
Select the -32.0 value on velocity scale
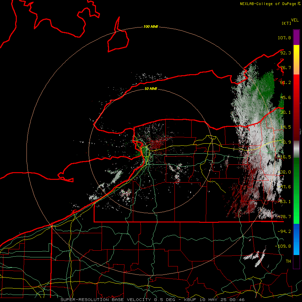pyautogui.click(x=284, y=172)
